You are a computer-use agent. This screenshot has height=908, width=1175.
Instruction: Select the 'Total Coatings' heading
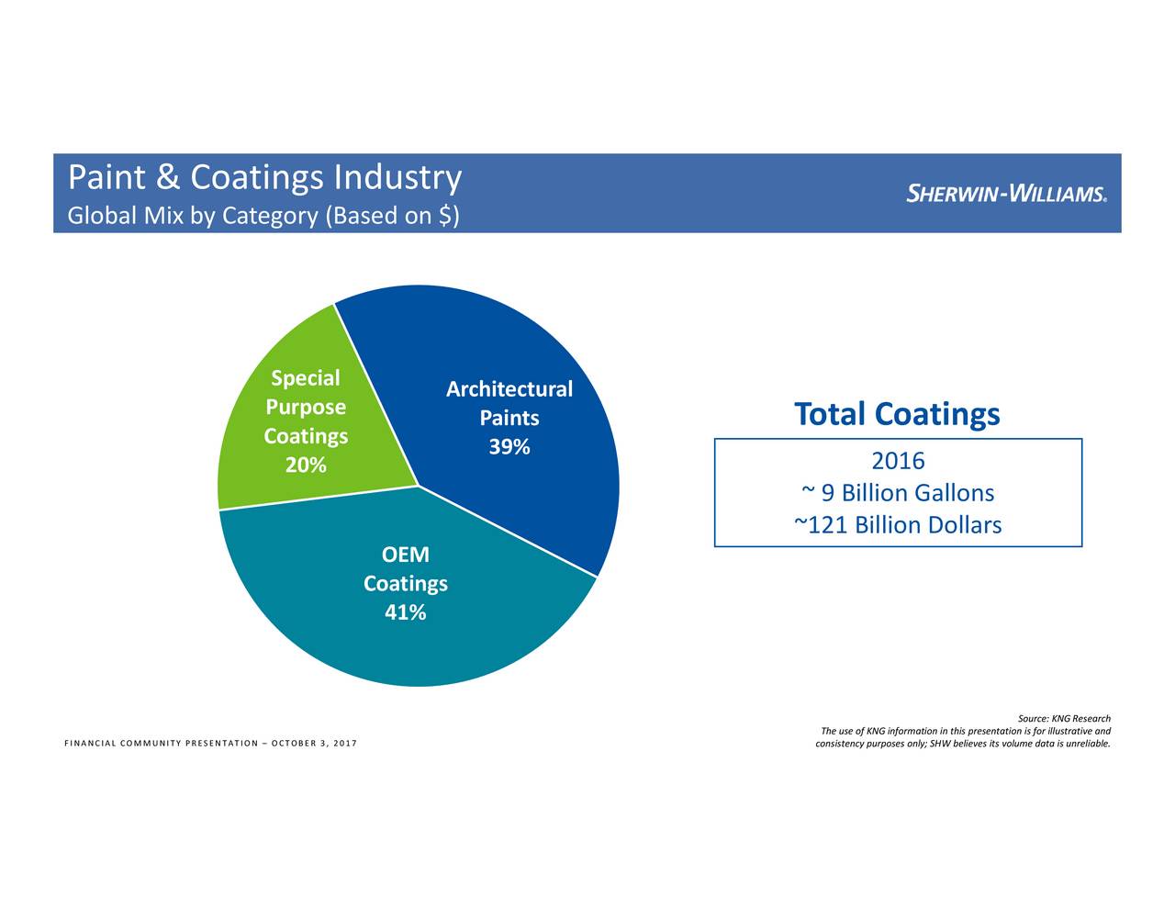pos(897,414)
